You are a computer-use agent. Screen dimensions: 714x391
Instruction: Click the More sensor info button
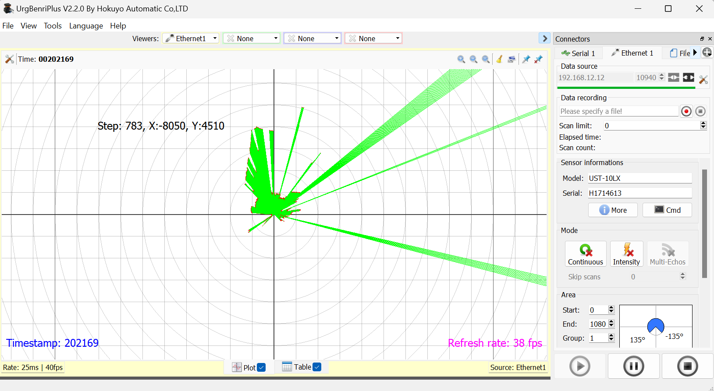coord(613,210)
